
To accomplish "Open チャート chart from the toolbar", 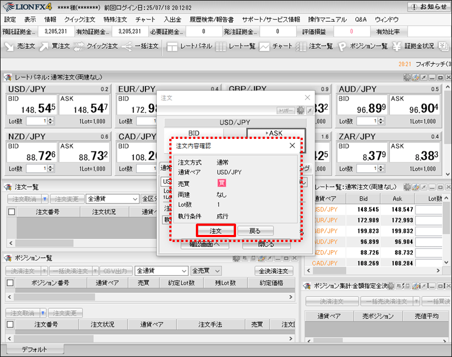I will point(276,46).
